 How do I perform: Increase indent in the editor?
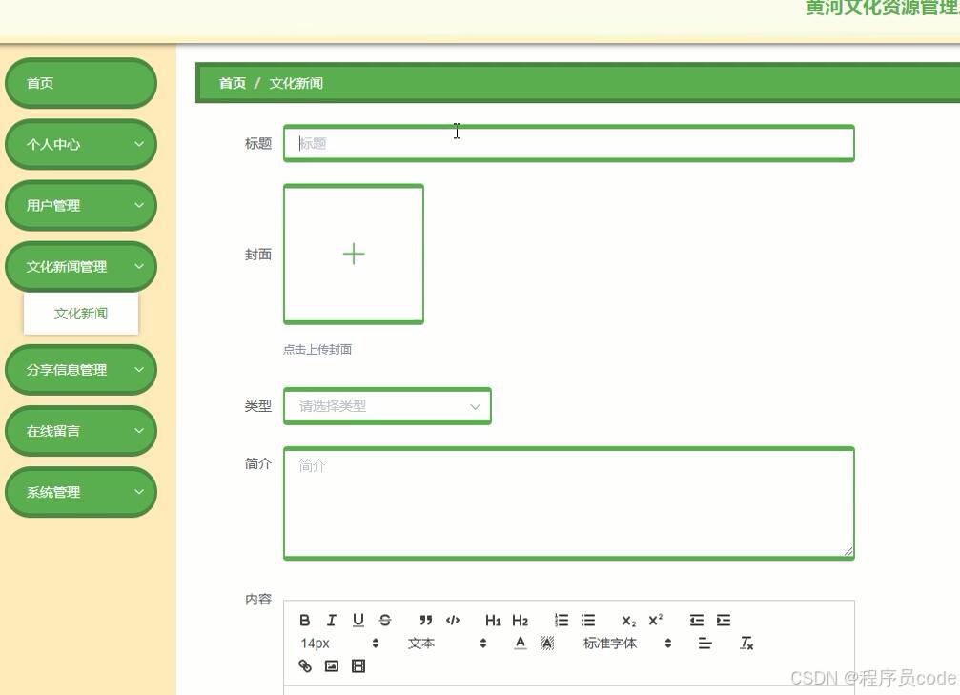coord(724,621)
